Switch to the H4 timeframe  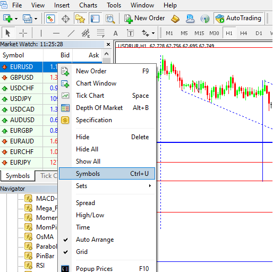243,33
